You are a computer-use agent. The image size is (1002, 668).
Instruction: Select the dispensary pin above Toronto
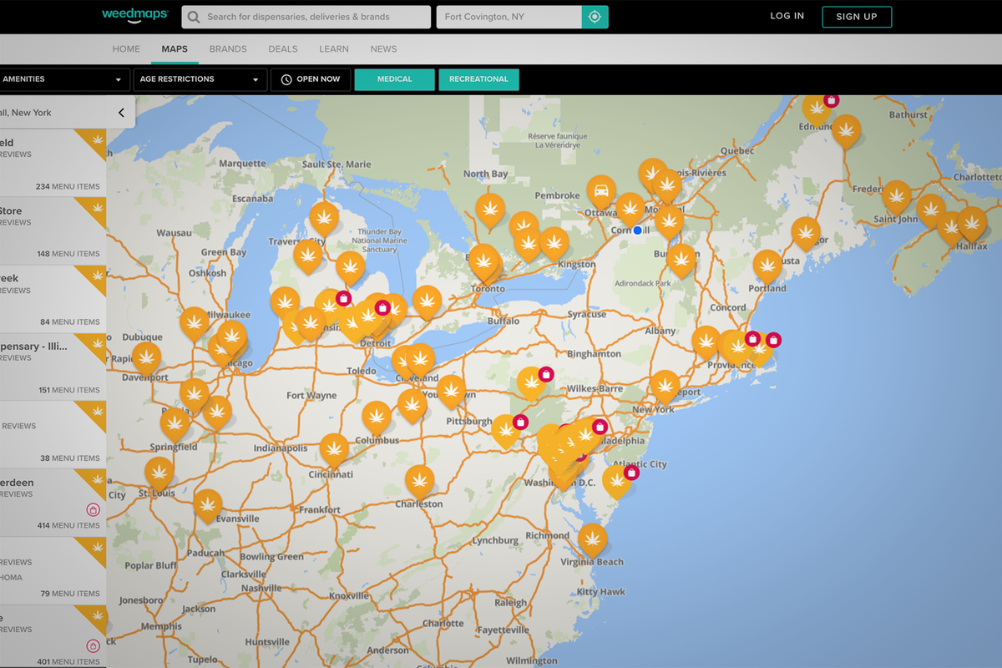pos(483,261)
